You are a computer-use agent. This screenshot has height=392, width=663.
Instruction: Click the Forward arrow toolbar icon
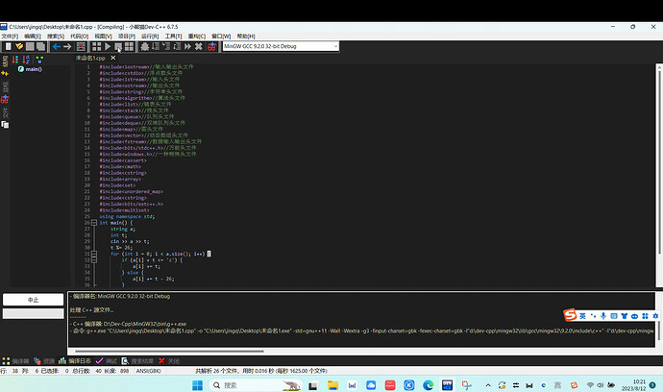click(x=67, y=46)
